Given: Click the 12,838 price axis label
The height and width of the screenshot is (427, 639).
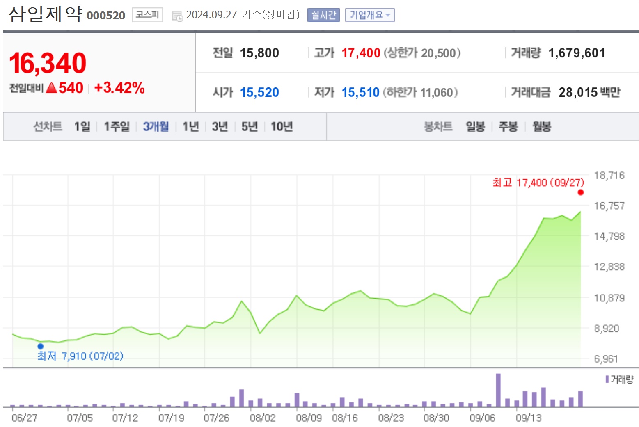Looking at the screenshot, I should [x=609, y=267].
